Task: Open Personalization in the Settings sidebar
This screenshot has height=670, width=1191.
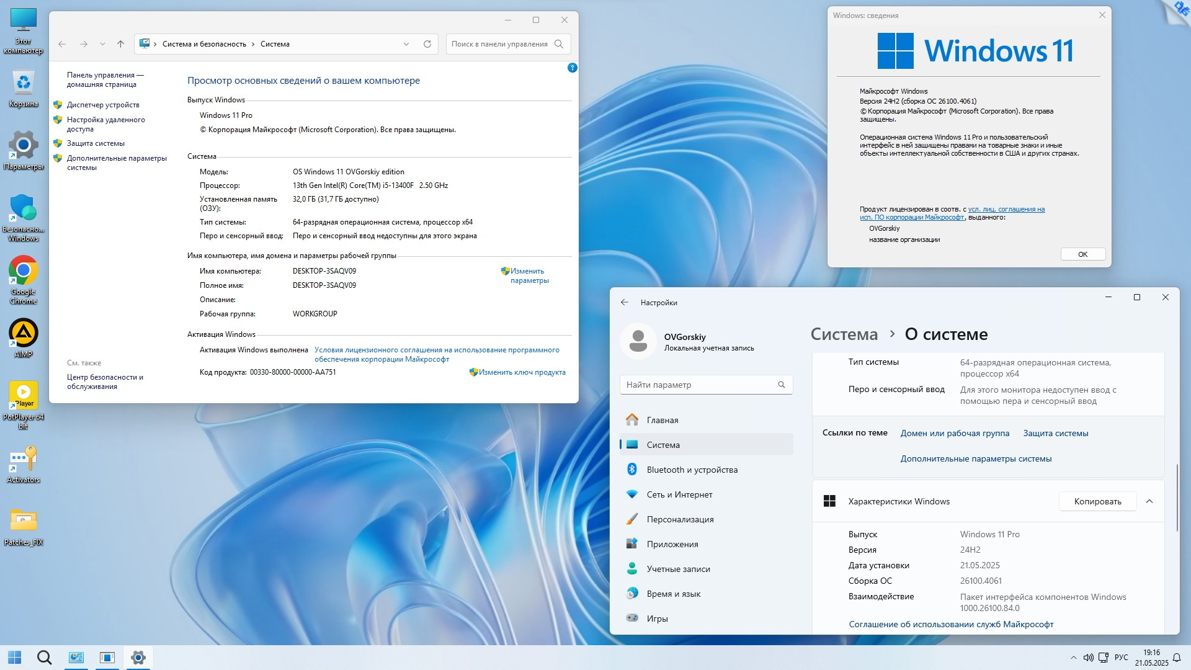Action: tap(680, 519)
